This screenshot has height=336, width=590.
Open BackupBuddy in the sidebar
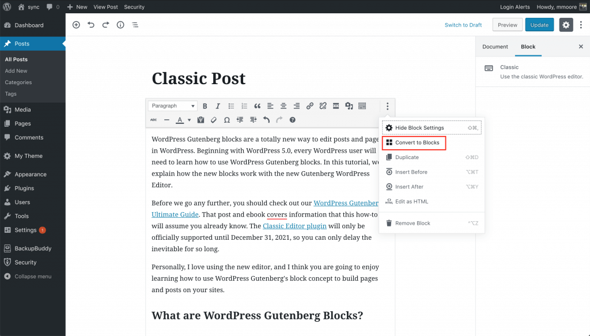pos(33,248)
